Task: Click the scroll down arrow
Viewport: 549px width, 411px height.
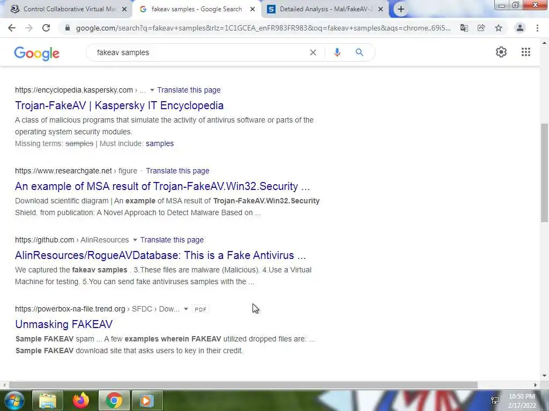Action: tap(544, 376)
